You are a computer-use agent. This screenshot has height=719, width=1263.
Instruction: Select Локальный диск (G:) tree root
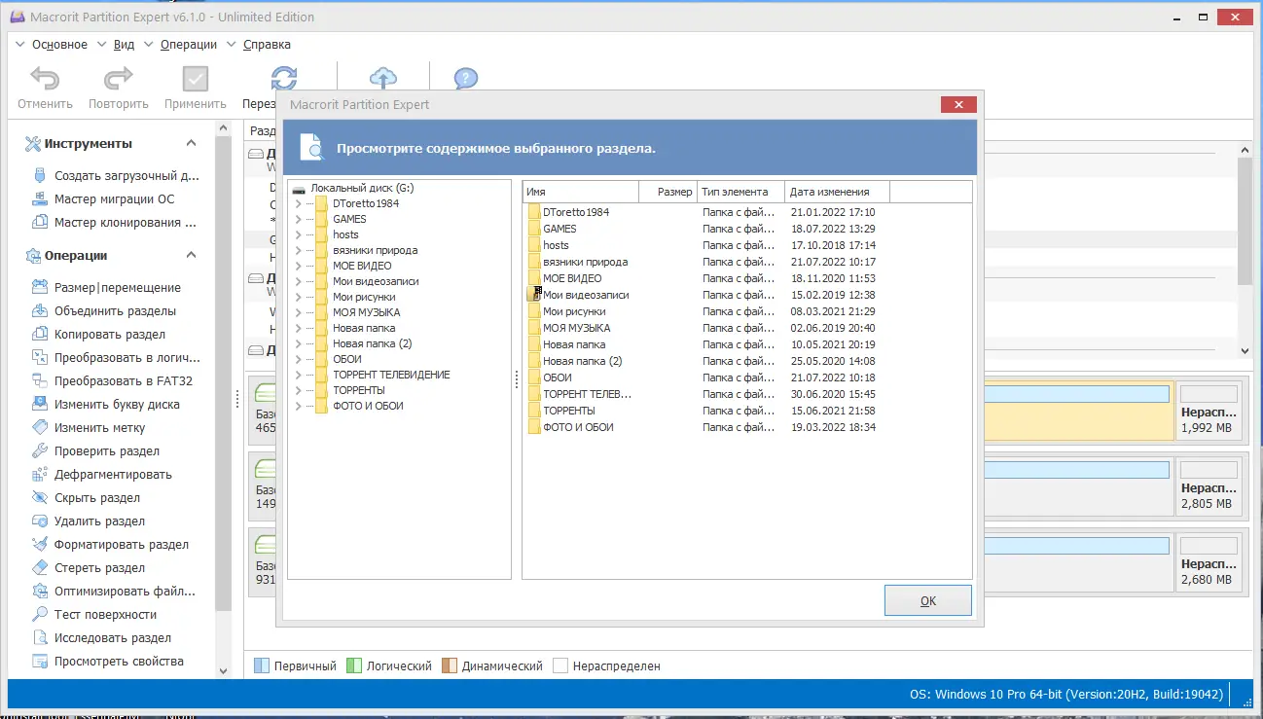[x=362, y=188]
